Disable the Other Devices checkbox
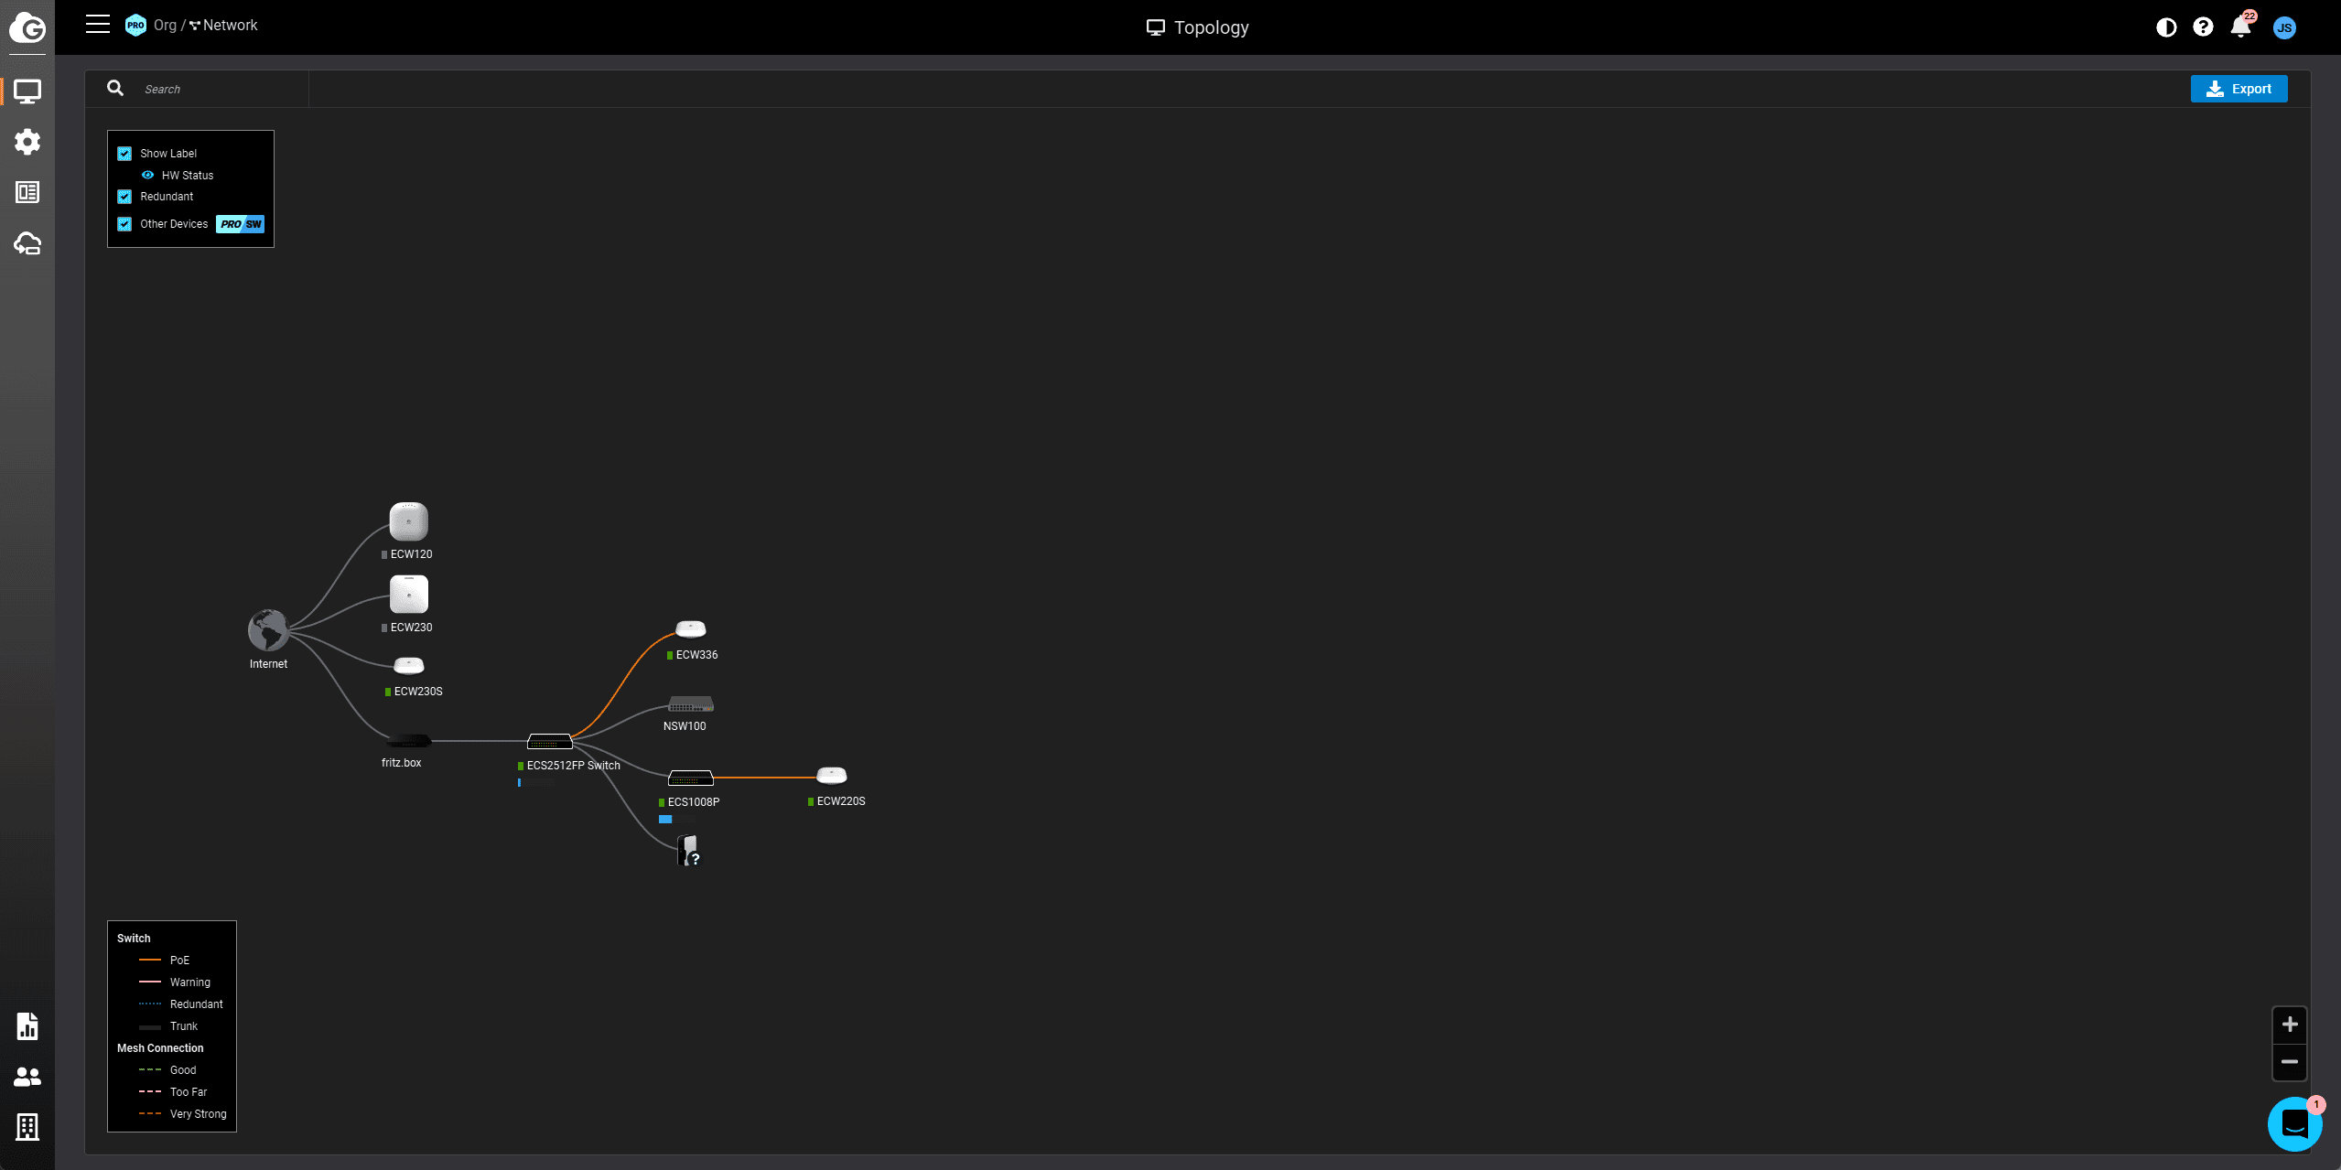Image resolution: width=2341 pixels, height=1170 pixels. pyautogui.click(x=124, y=224)
